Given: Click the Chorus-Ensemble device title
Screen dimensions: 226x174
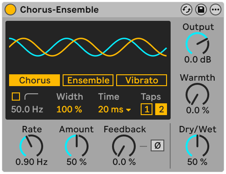Looking at the screenshot, I should pos(59,10).
